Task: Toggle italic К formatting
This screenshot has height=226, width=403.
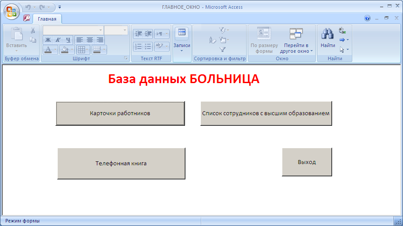Action: coord(58,40)
